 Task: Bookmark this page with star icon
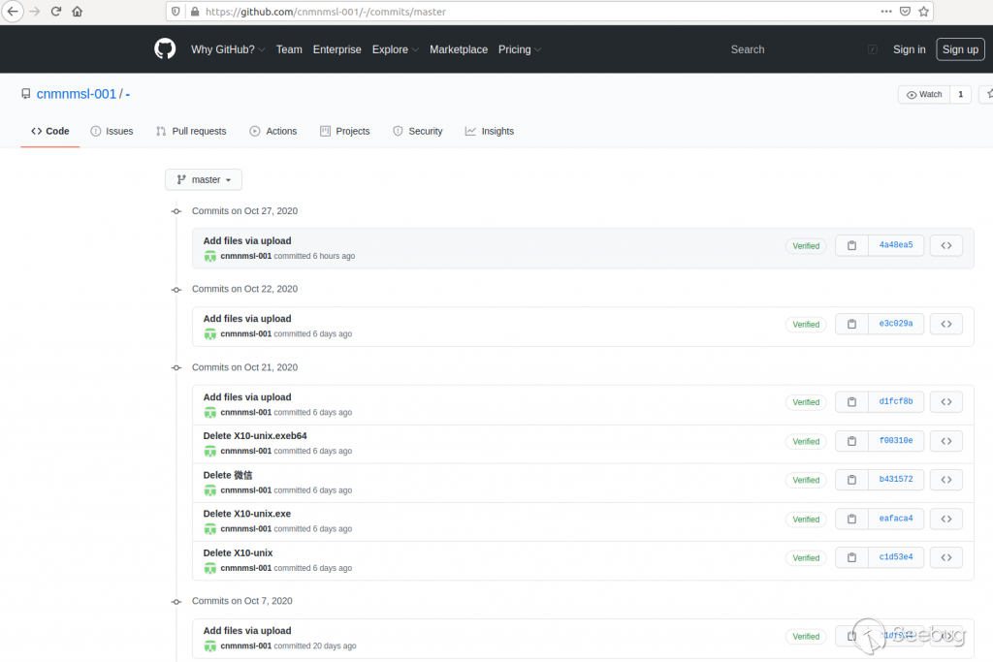[923, 12]
